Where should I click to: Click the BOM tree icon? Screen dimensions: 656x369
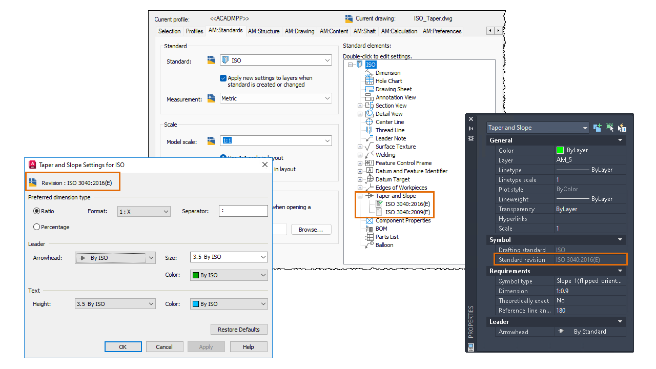369,229
